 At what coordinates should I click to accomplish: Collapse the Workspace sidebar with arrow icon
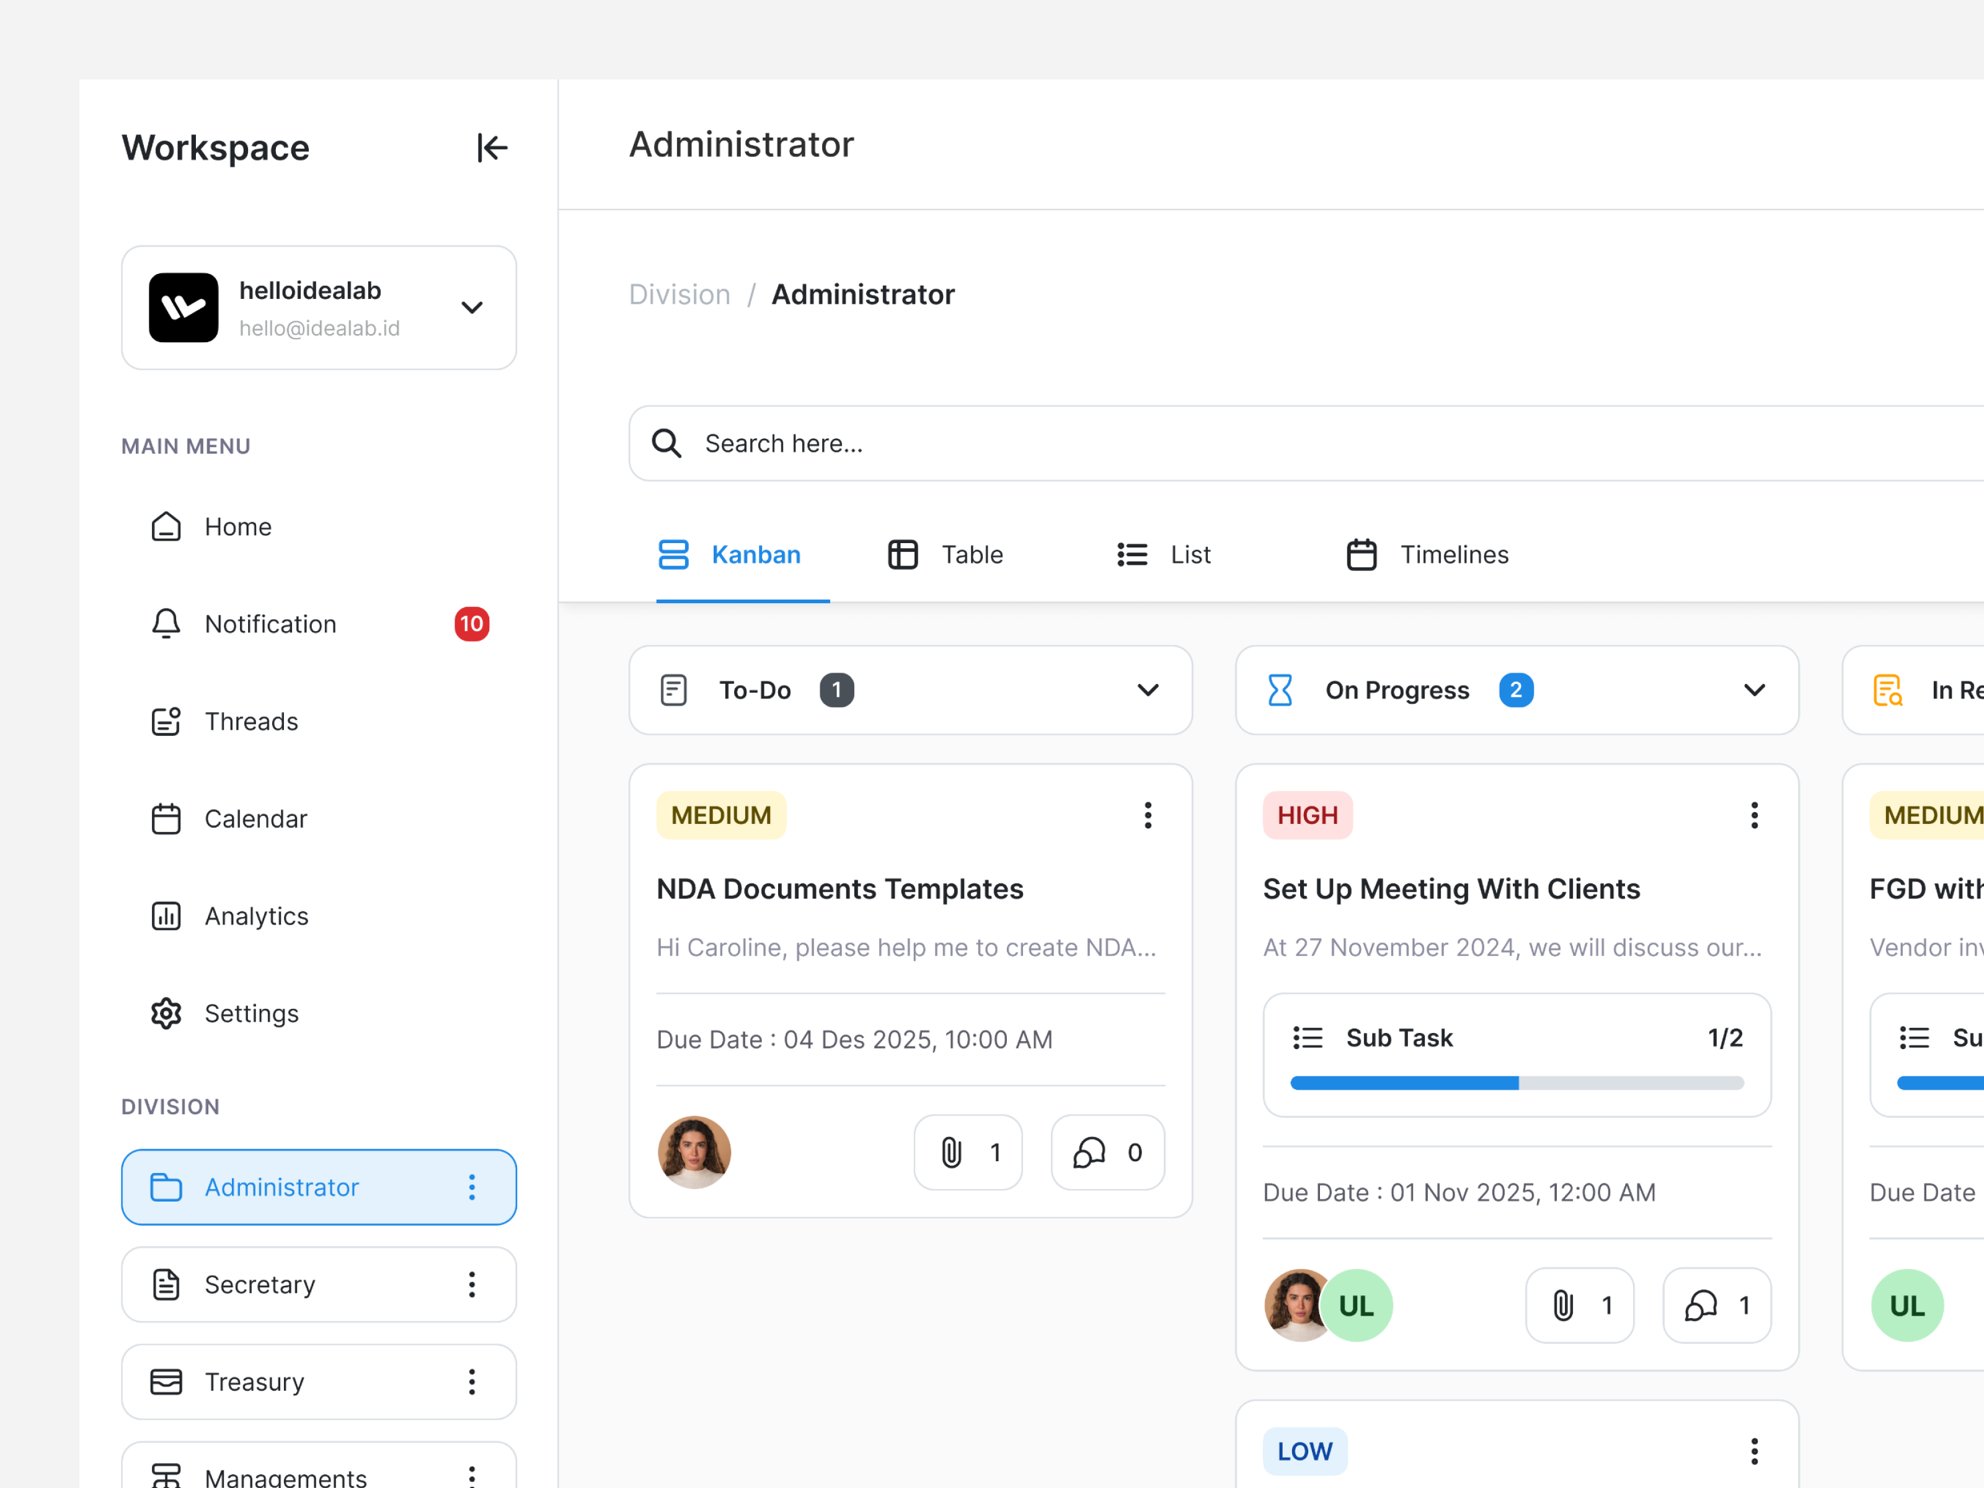click(492, 148)
